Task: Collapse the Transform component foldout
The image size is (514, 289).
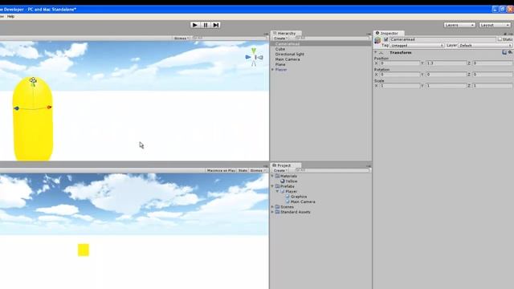Action: (x=376, y=52)
